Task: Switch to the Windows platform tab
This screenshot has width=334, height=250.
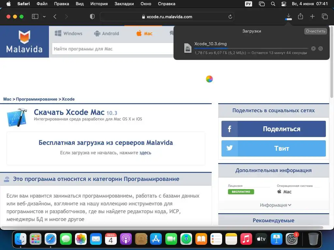Action: point(68,34)
